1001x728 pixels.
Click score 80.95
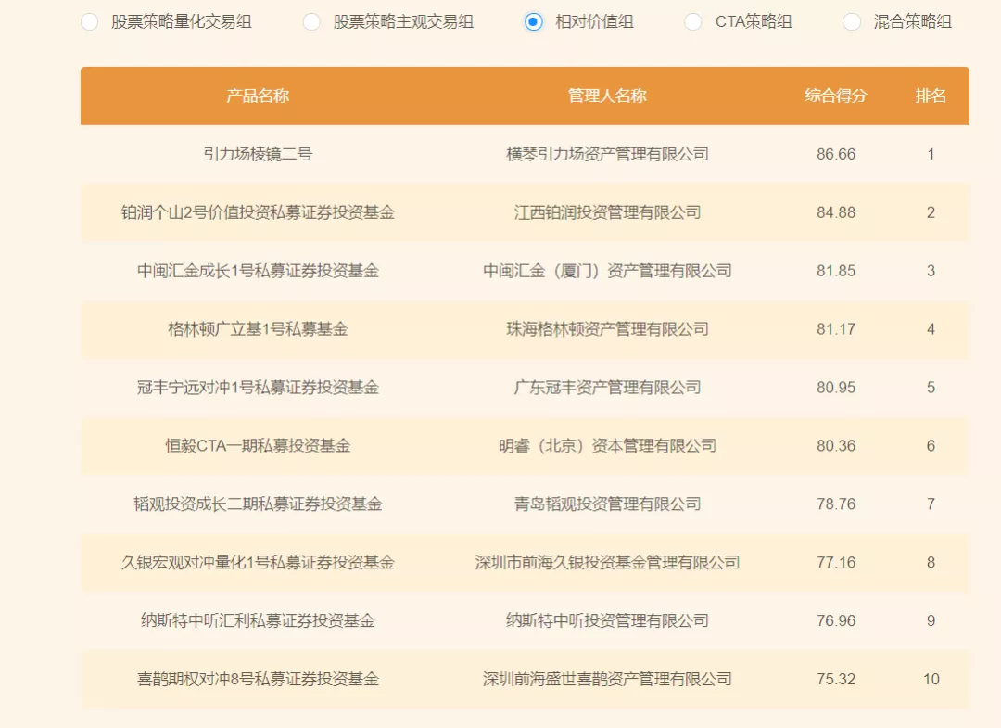click(836, 388)
